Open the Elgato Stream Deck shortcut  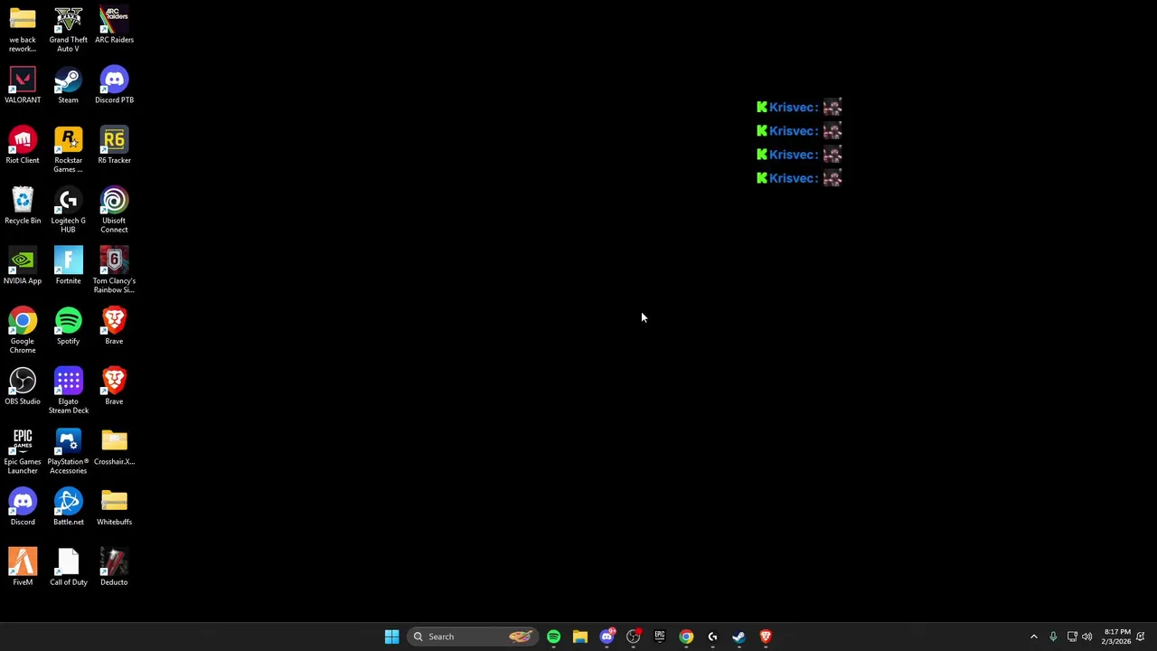click(x=68, y=392)
